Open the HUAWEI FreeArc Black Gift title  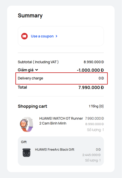click(x=55, y=149)
